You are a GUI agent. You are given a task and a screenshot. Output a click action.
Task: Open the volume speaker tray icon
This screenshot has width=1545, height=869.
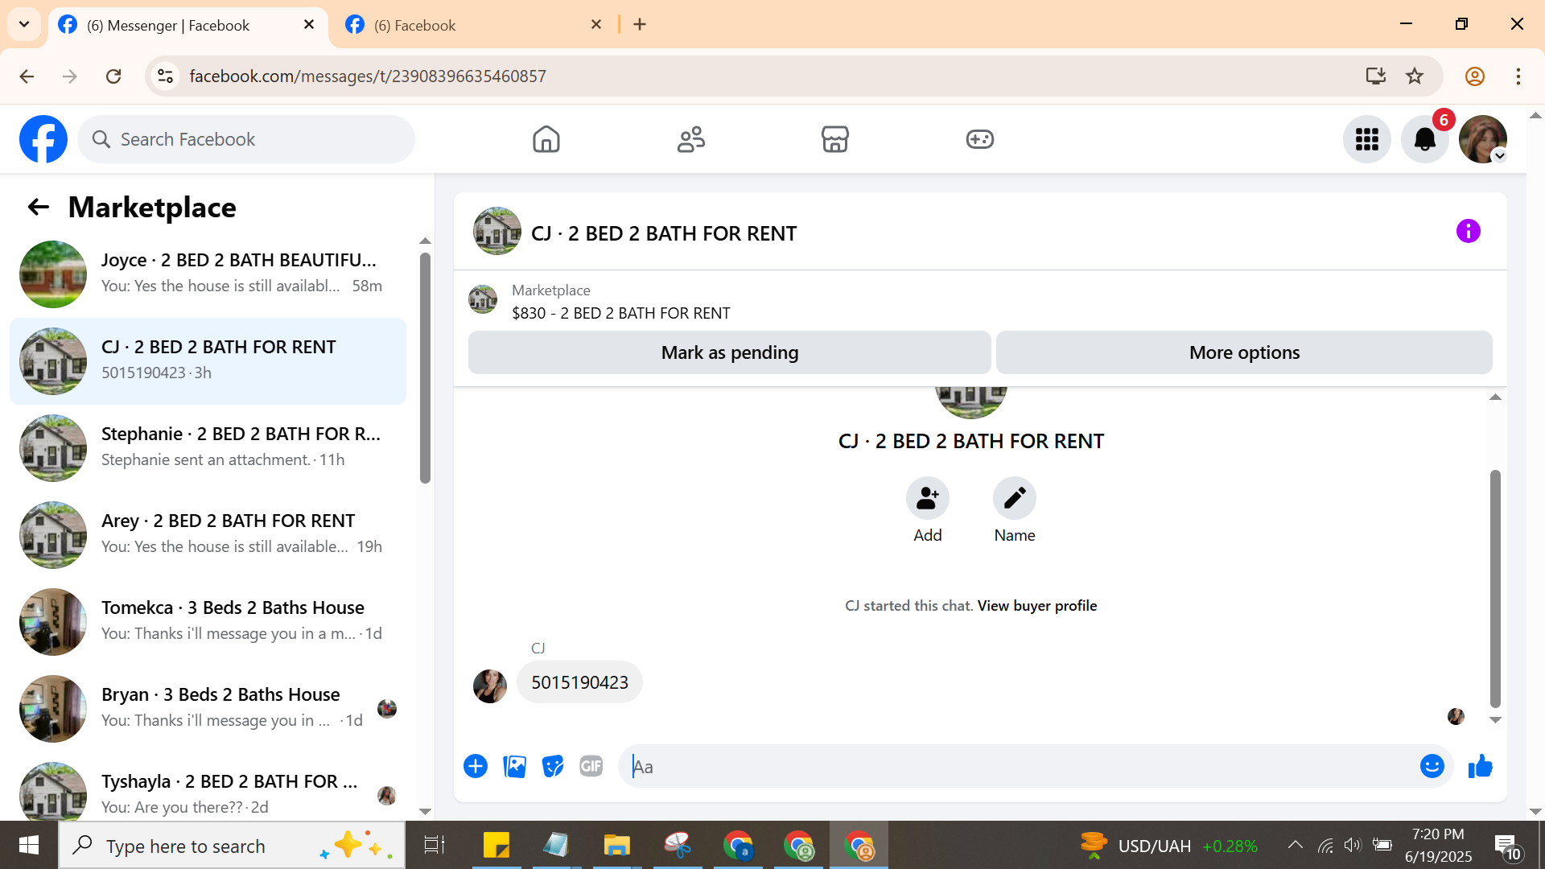1353,845
